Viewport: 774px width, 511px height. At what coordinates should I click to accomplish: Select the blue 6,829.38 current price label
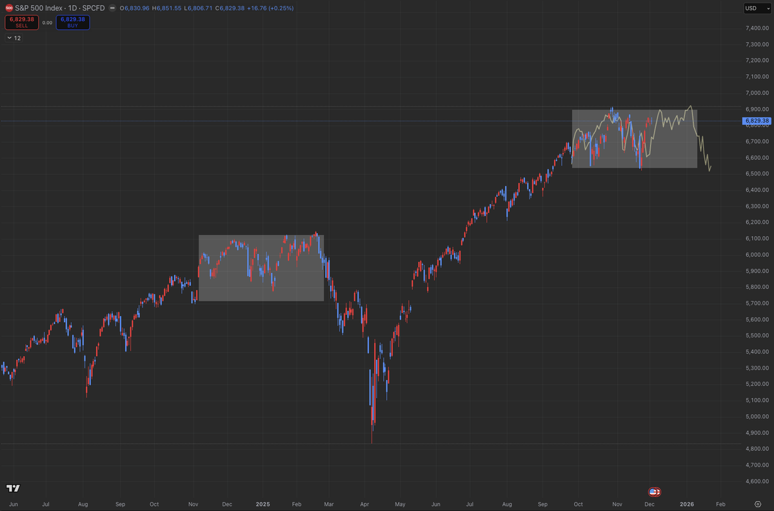pos(757,121)
